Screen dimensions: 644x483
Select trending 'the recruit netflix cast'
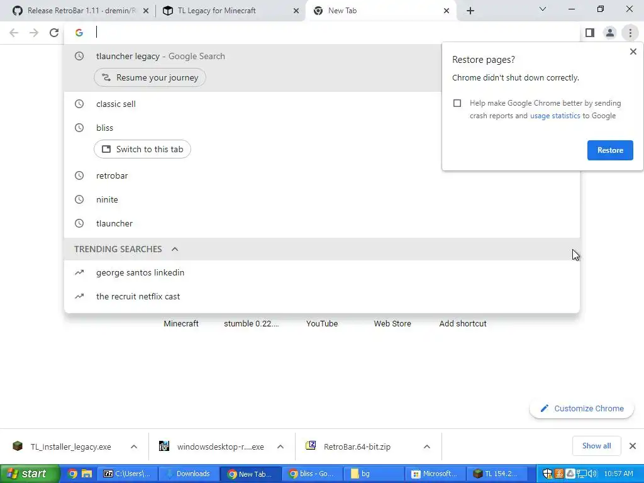[x=322, y=297]
